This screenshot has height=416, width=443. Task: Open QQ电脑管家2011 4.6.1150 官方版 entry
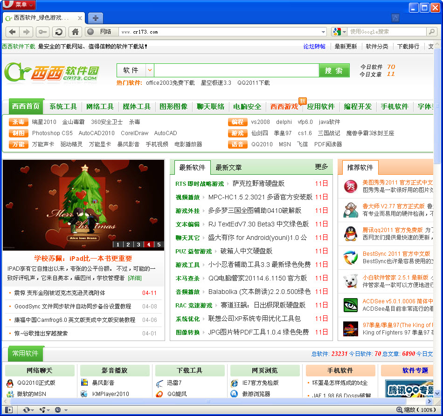(257, 278)
